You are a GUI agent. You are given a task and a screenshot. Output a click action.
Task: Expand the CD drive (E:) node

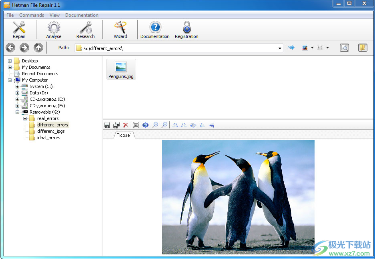coord(18,100)
